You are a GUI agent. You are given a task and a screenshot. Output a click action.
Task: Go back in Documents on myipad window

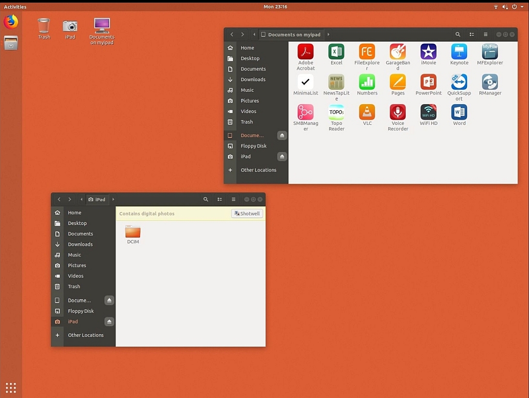coord(232,35)
